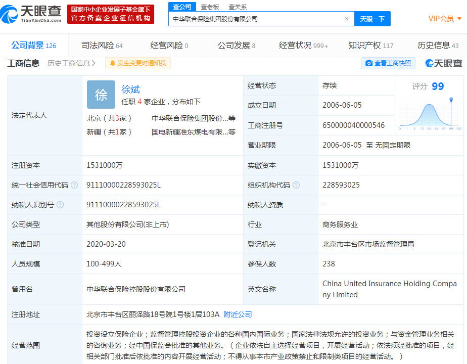467x364 pixels.
Task: Click 查看工商快照 button
Action: (x=388, y=63)
